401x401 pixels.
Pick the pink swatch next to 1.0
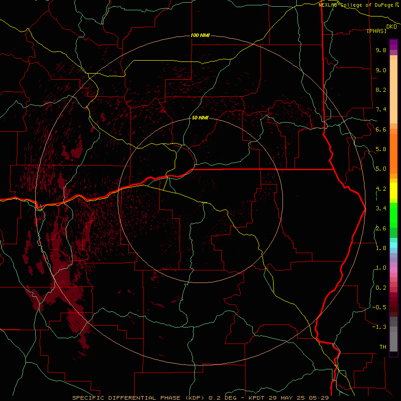(393, 270)
